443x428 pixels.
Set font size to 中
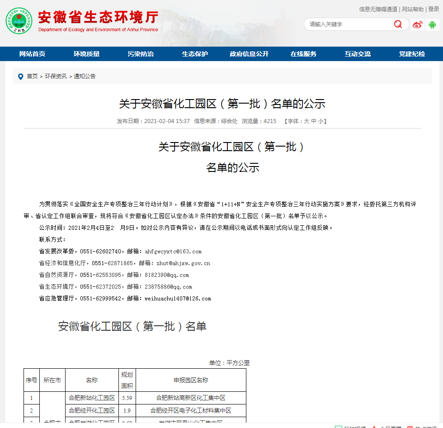coord(314,121)
